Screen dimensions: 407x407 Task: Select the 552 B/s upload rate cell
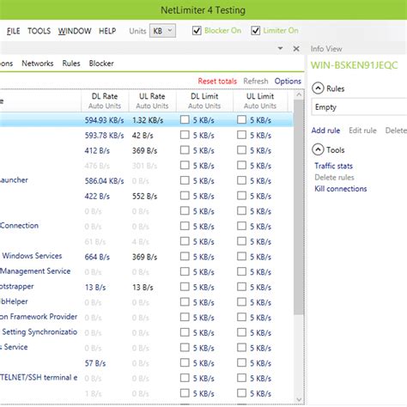(x=144, y=196)
